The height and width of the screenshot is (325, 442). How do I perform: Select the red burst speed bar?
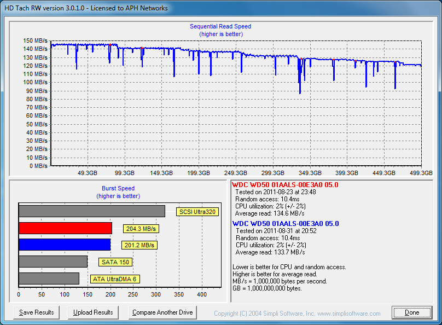pyautogui.click(x=65, y=228)
